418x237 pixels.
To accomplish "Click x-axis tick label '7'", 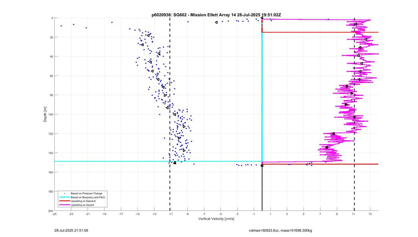I will [320, 214].
